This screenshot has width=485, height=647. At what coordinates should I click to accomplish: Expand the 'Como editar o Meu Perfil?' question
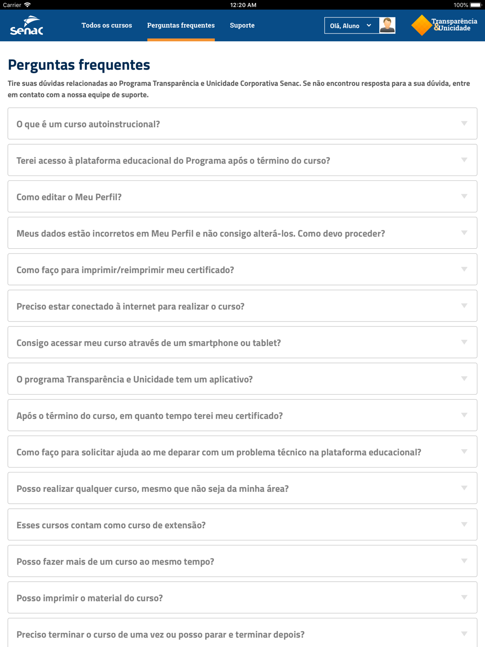(69, 197)
